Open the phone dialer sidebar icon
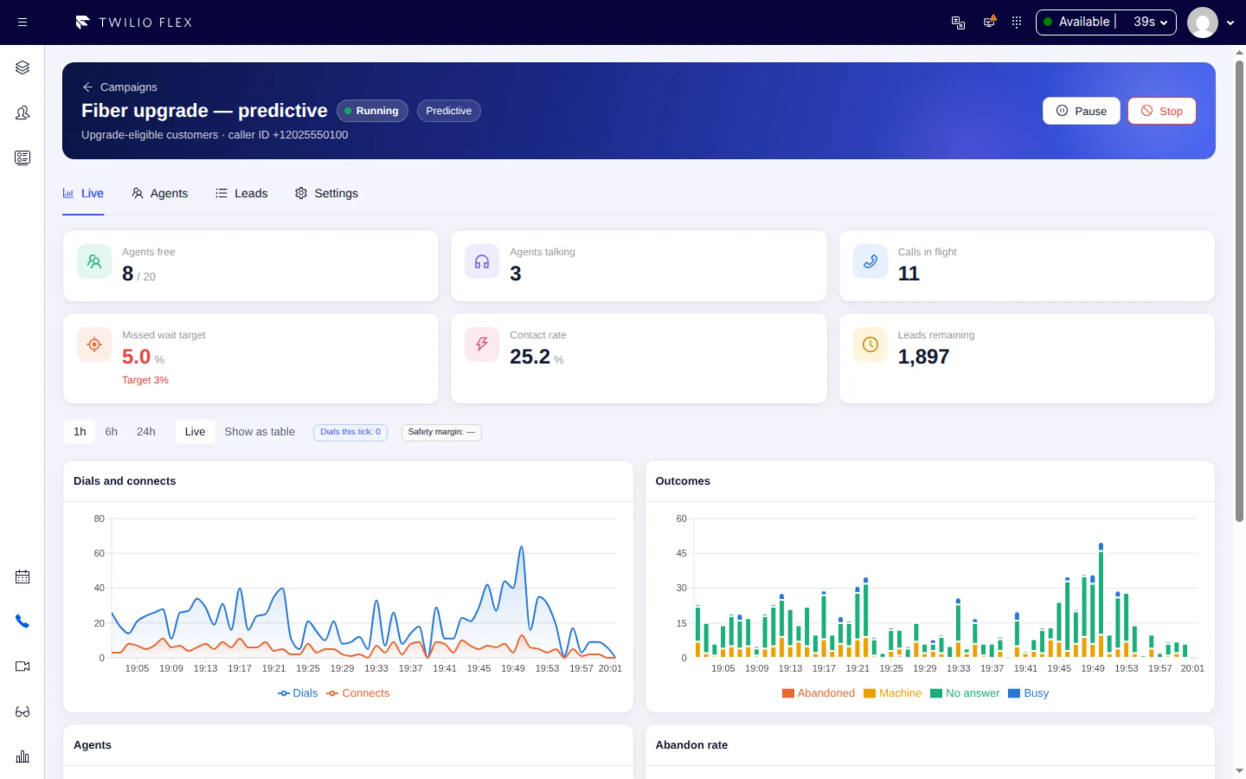1246x779 pixels. pyautogui.click(x=22, y=621)
